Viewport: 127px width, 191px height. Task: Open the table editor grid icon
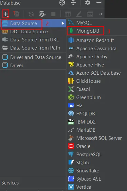coord(68,14)
